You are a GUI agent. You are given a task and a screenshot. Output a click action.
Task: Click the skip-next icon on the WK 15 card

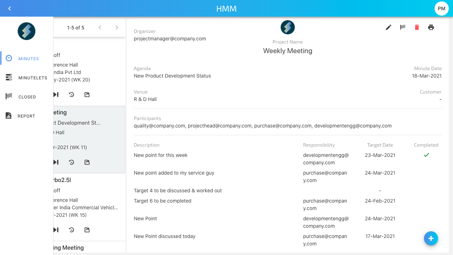(56, 230)
